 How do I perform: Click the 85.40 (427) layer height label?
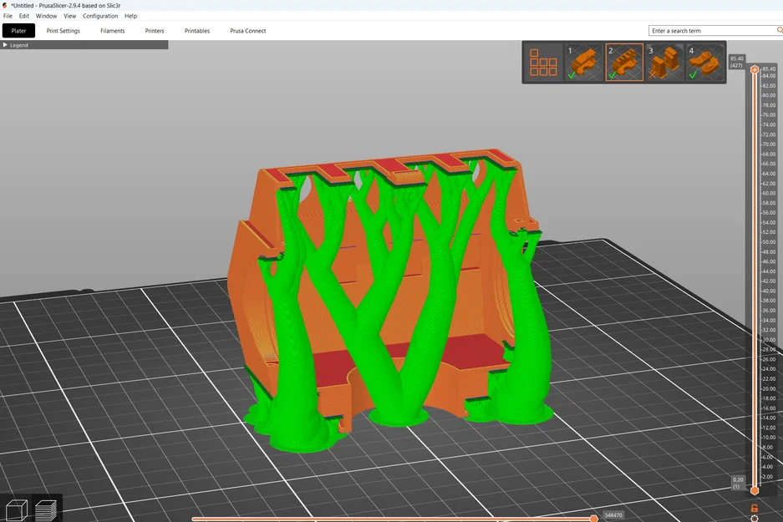point(736,62)
